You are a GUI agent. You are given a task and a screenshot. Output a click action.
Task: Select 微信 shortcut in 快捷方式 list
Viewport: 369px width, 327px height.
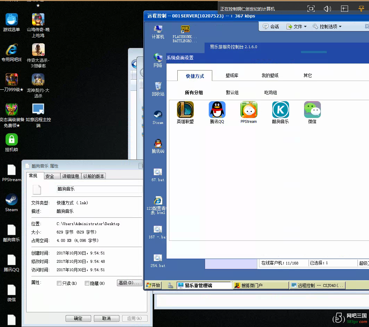click(312, 112)
